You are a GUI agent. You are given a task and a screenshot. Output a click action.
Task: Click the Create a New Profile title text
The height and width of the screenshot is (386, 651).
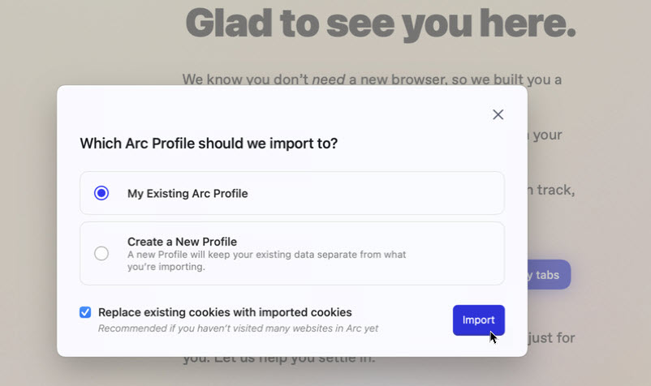182,242
